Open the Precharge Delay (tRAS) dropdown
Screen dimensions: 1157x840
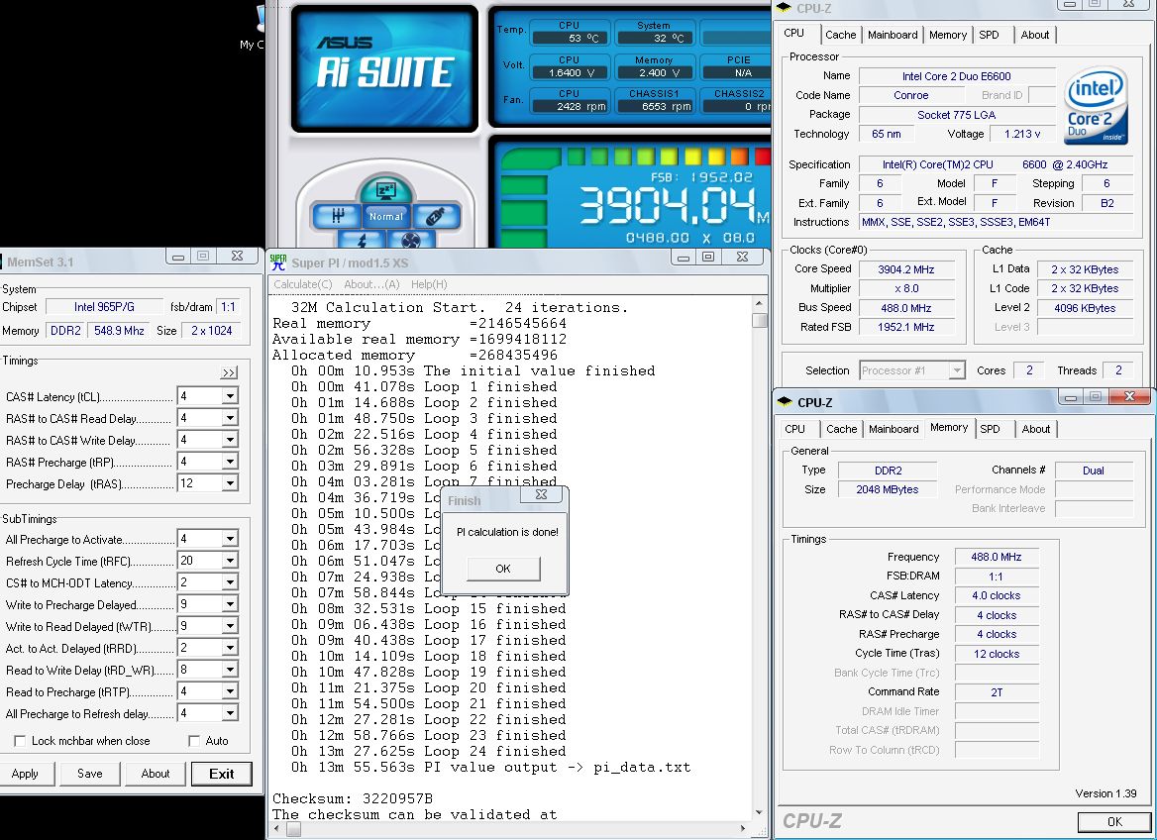click(x=230, y=483)
